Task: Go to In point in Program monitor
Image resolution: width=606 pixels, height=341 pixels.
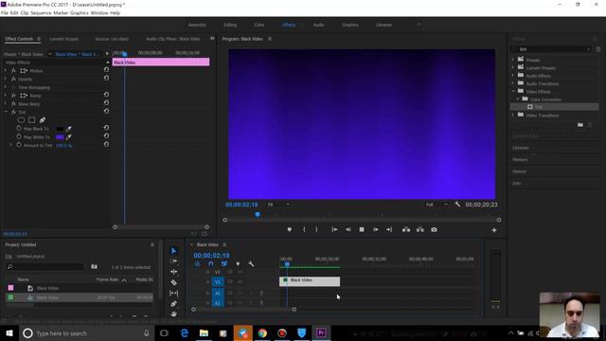Action: 334,229
